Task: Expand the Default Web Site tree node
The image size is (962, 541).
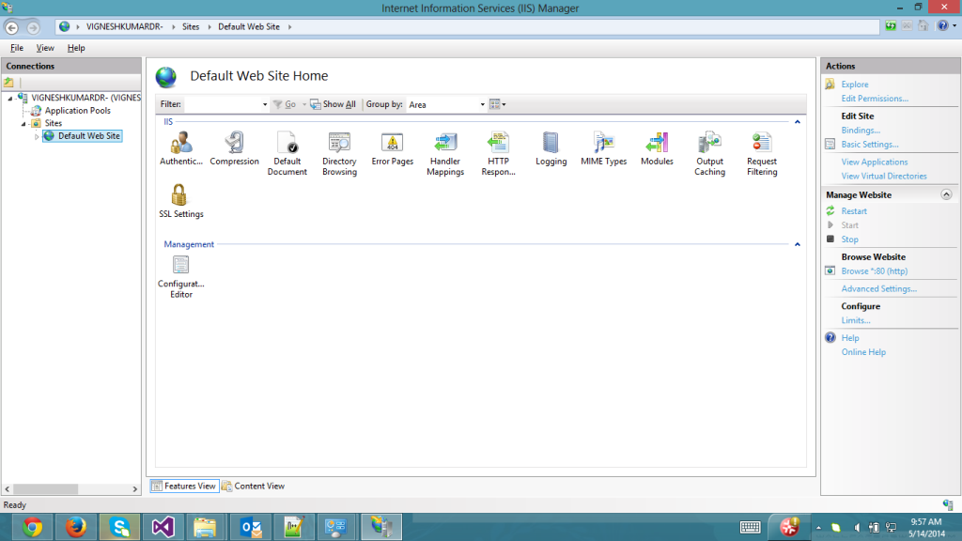Action: tap(38, 137)
